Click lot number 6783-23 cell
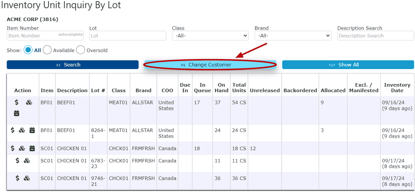Viewport: 415px width, 192px height. (x=98, y=164)
